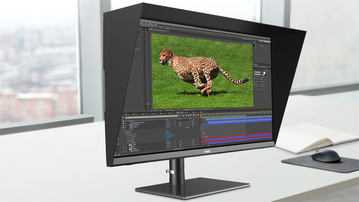Click the current time indicator in the time ruler
The height and width of the screenshot is (202, 359).
pos(201,116)
